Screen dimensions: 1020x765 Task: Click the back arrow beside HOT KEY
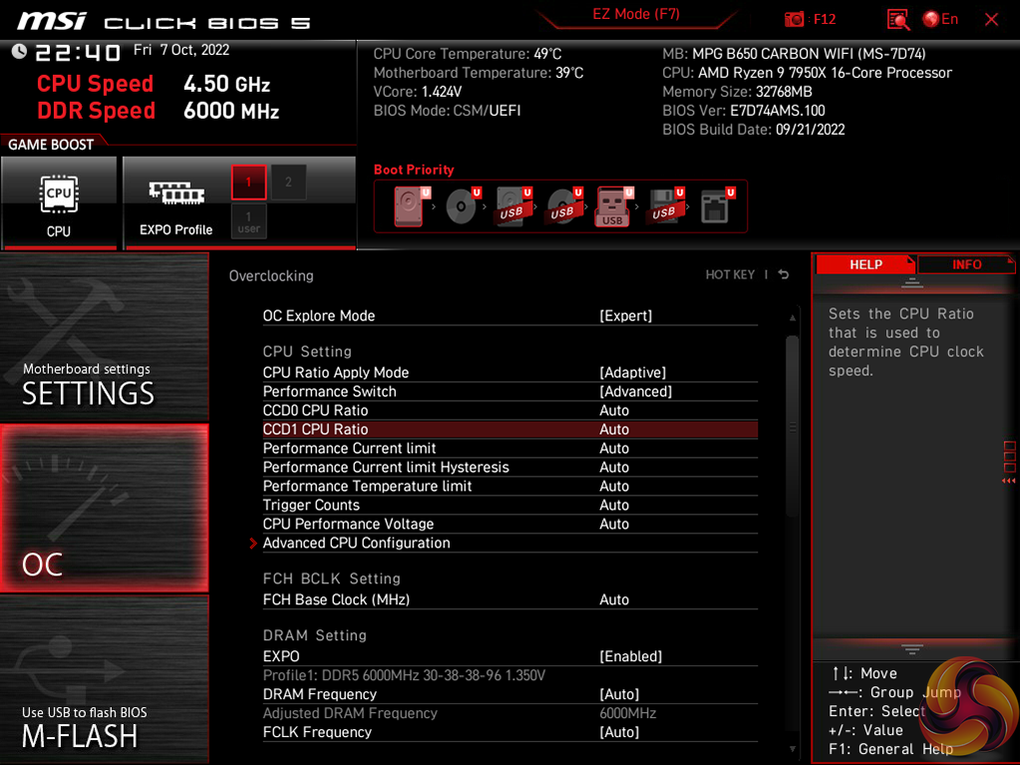click(784, 275)
